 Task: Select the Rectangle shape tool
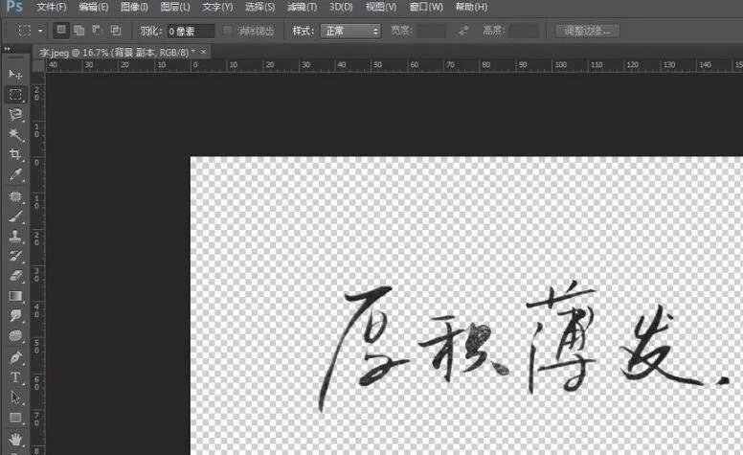tap(15, 418)
